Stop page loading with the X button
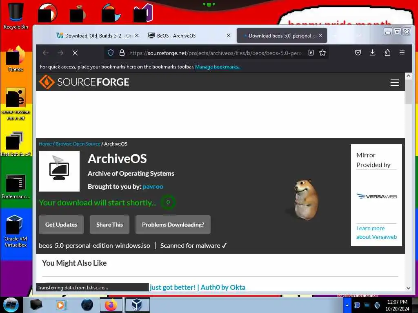The height and width of the screenshot is (313, 418). (x=75, y=53)
